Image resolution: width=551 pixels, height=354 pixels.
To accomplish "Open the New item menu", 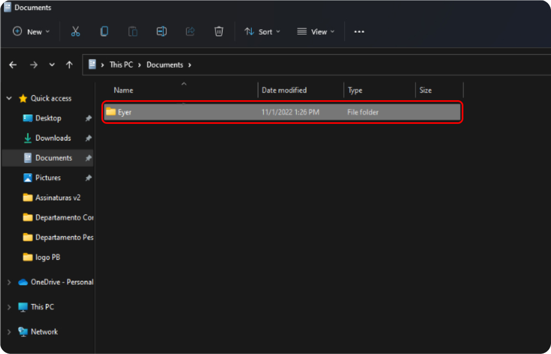I will [x=31, y=31].
